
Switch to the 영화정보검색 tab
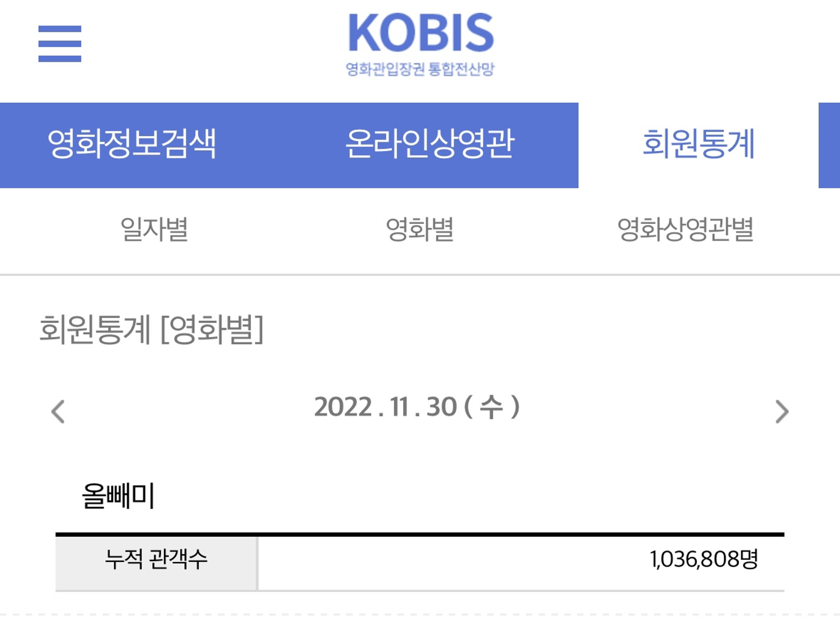(132, 145)
